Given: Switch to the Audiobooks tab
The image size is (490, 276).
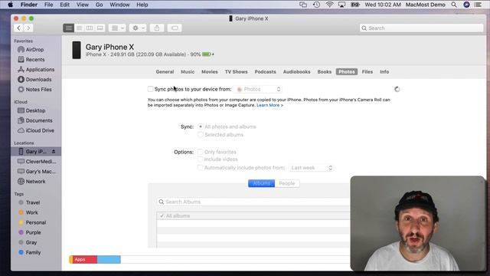Looking at the screenshot, I should coord(296,71).
